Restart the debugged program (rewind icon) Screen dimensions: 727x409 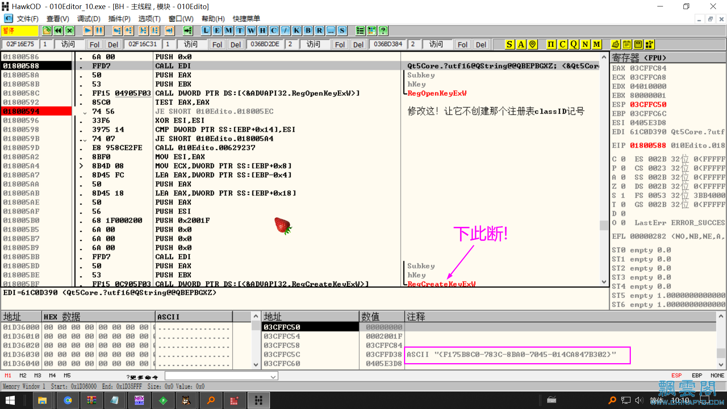point(58,31)
